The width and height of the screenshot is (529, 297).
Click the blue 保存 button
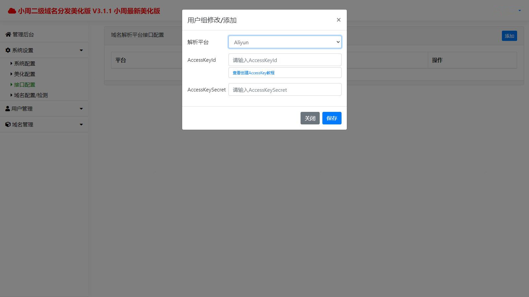click(x=332, y=118)
